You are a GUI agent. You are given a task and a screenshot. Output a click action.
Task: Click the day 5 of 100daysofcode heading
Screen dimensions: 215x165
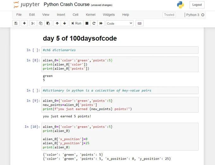80,38
